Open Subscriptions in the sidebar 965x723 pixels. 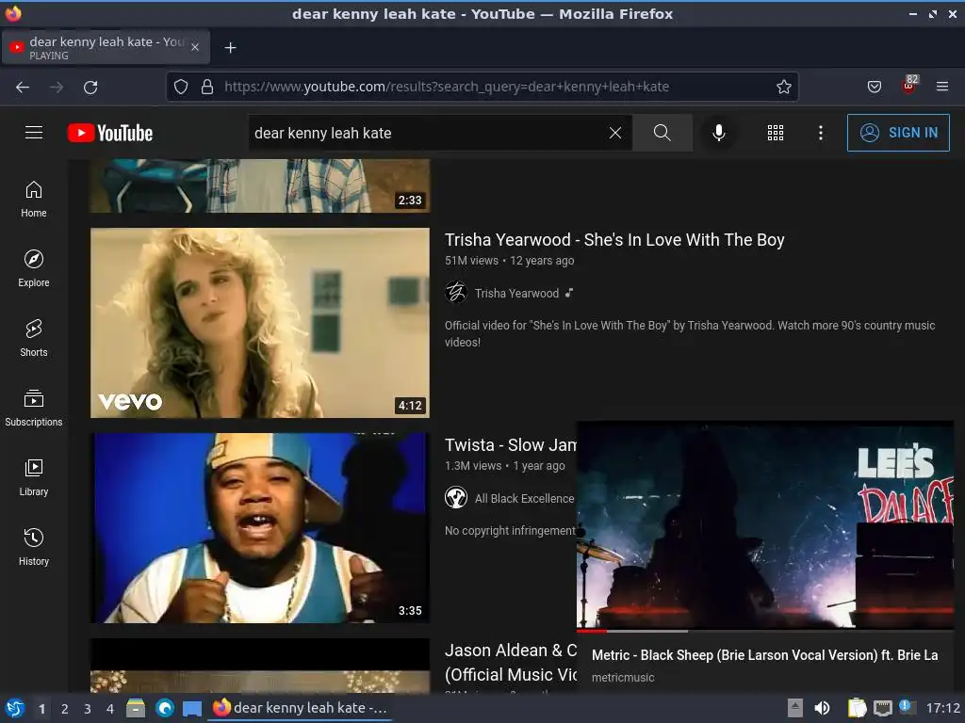(x=34, y=408)
